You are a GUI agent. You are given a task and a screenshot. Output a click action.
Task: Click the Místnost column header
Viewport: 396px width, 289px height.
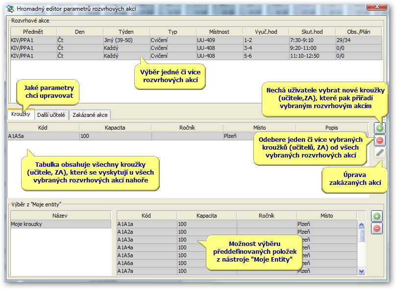click(219, 32)
